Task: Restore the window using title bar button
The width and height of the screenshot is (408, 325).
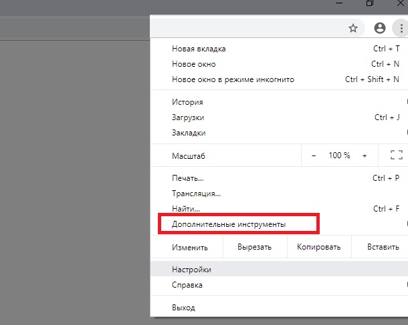Action: [369, 4]
